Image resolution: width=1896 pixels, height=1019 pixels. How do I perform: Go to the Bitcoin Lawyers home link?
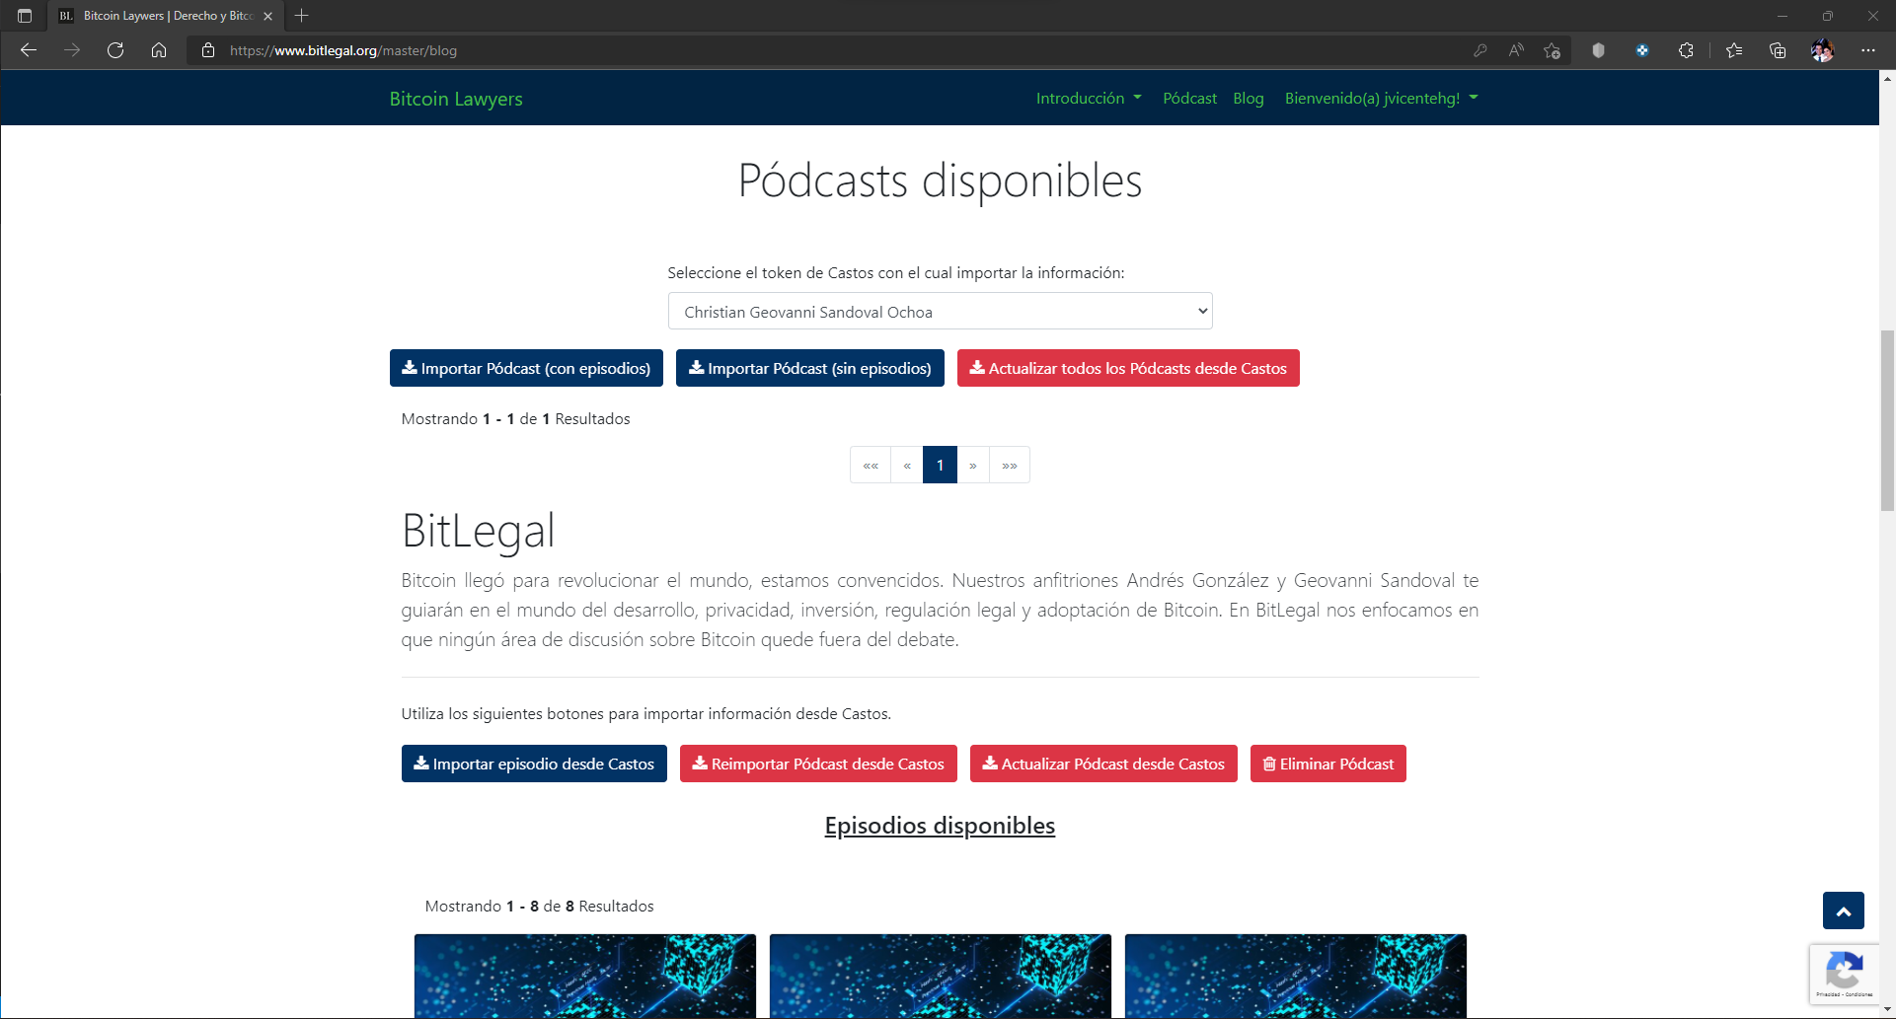point(456,99)
